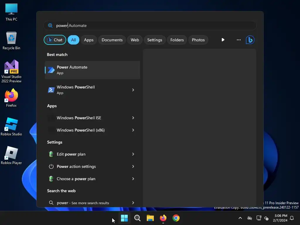Open the Firefox desktop shortcut
300x225 pixels.
(x=11, y=98)
